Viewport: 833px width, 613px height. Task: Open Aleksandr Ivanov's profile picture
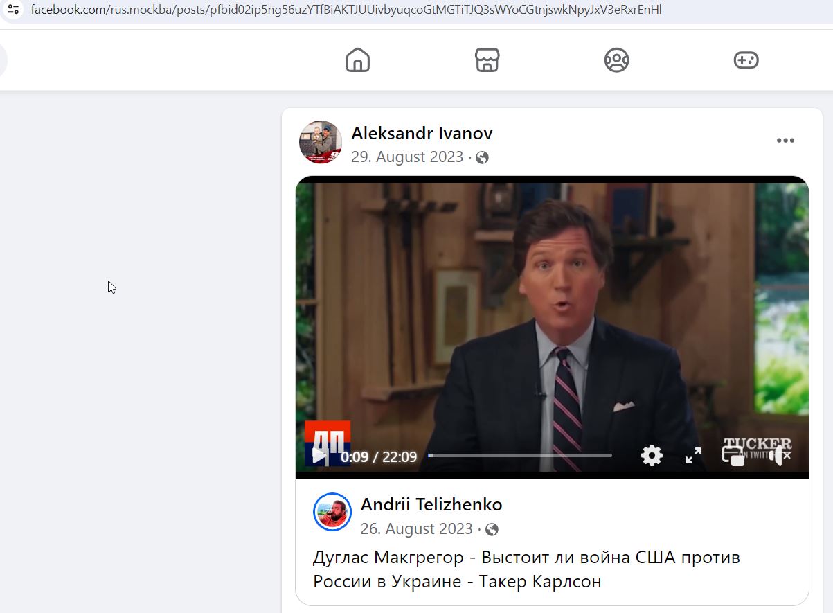click(321, 142)
